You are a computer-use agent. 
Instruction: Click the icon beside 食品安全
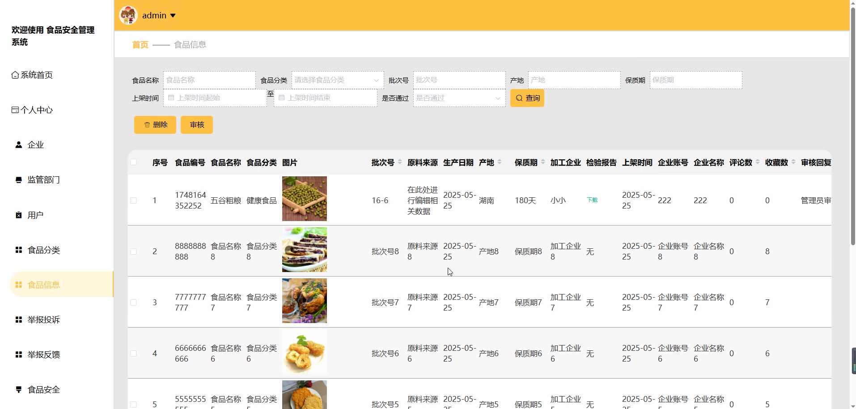pyautogui.click(x=19, y=390)
